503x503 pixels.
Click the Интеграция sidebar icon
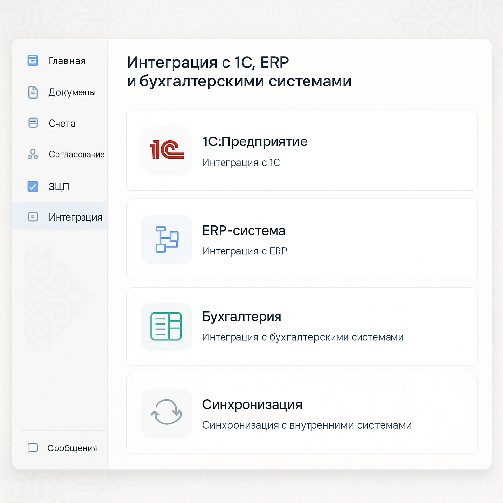point(33,217)
